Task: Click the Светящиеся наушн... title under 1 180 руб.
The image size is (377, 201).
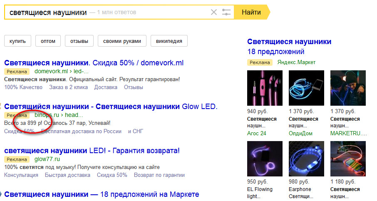Action: [345, 193]
